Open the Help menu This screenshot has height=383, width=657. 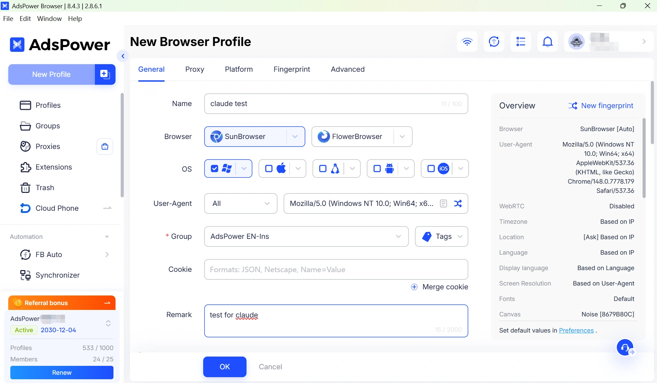click(75, 19)
